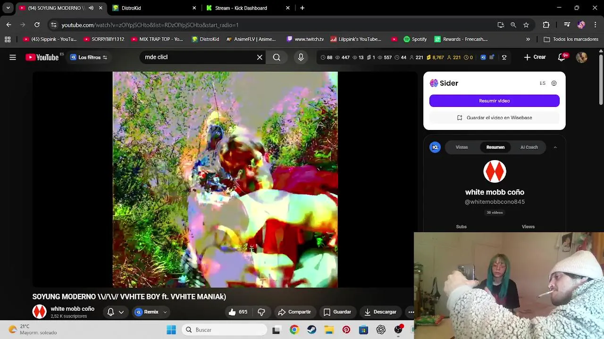Click the video player area
The height and width of the screenshot is (339, 604).
point(225,179)
